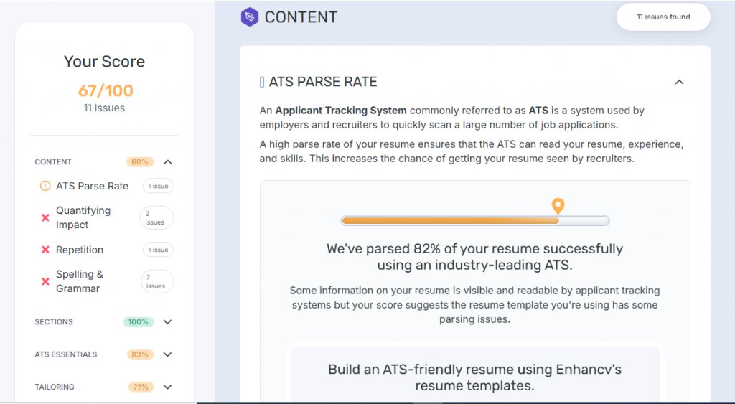The image size is (735, 404).
Task: Click the 11 issues found button
Action: (663, 17)
